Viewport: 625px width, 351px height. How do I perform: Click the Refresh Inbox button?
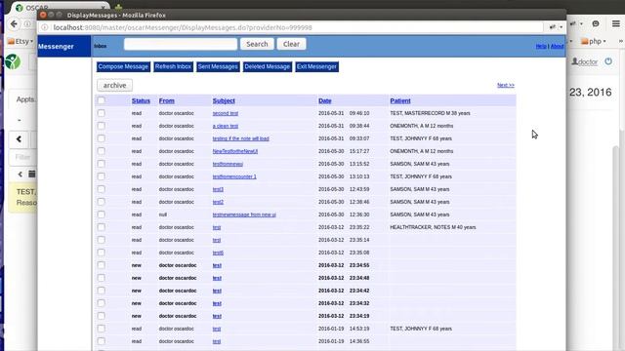point(174,67)
